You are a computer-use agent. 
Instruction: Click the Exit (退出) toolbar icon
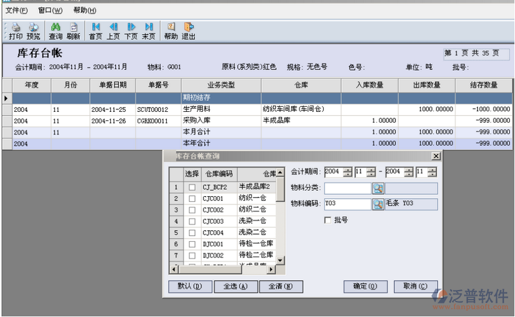pos(189,30)
